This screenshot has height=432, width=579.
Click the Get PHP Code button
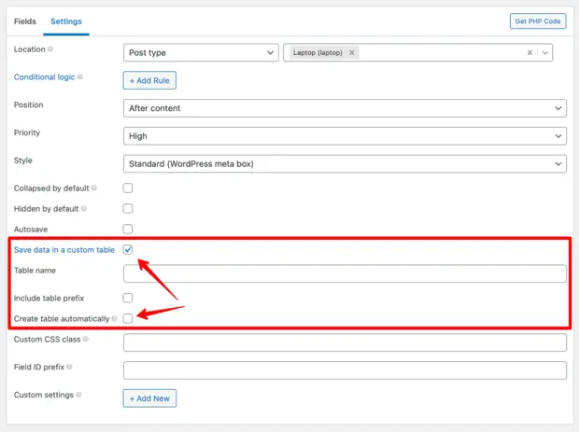[x=538, y=21]
